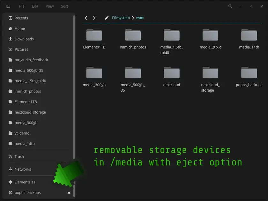Open the media_14tb folder icon

249,35
